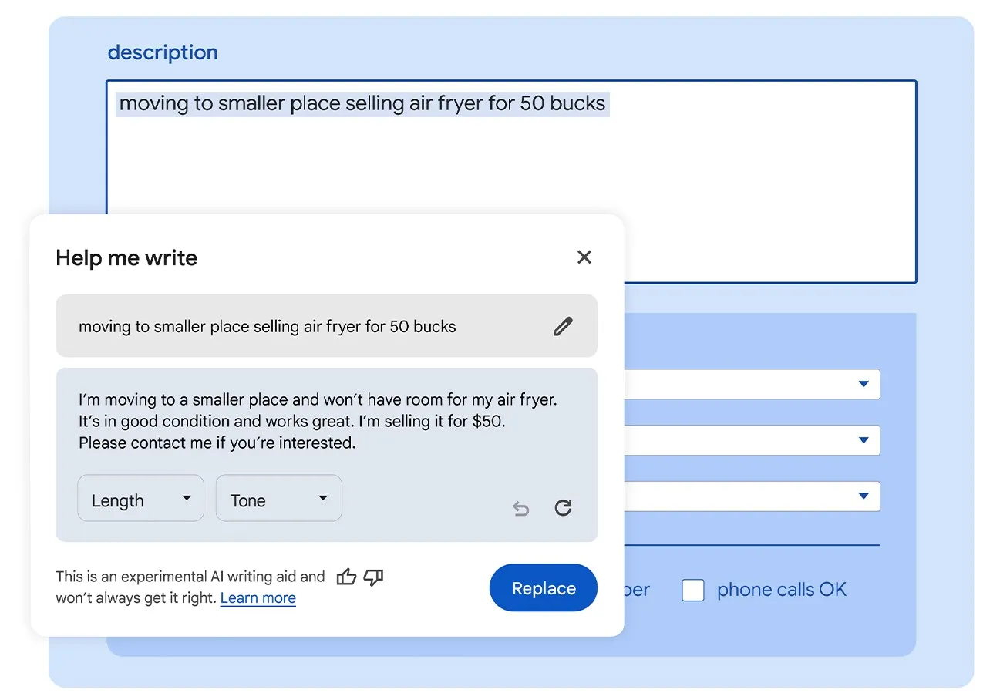This screenshot has width=1000, height=700.
Task: Open the Tone dropdown
Action: (x=278, y=498)
